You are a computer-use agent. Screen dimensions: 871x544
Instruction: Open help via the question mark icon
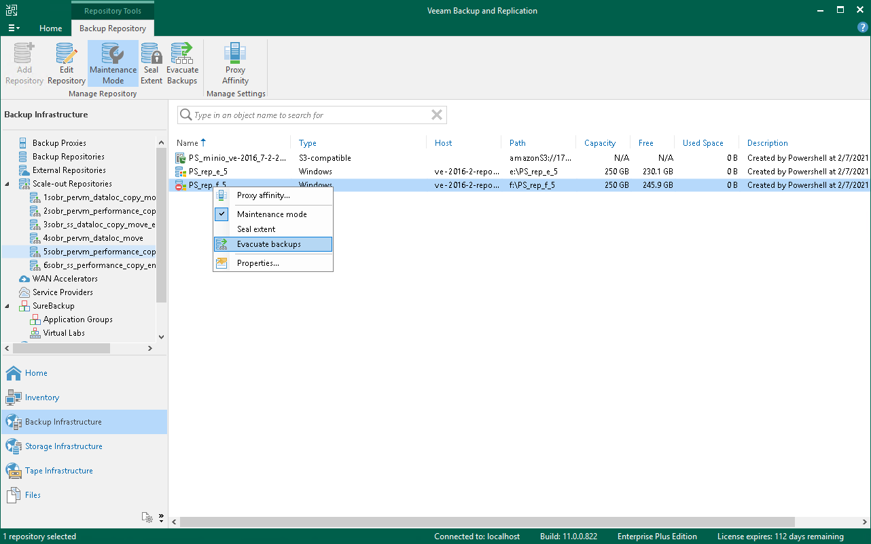tap(862, 27)
